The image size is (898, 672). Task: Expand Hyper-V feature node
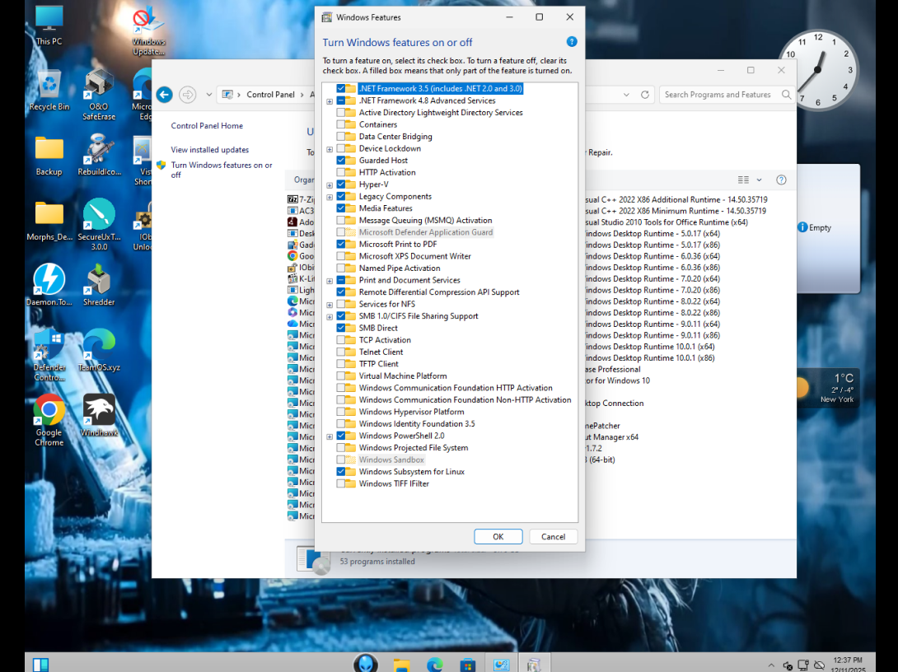(330, 185)
